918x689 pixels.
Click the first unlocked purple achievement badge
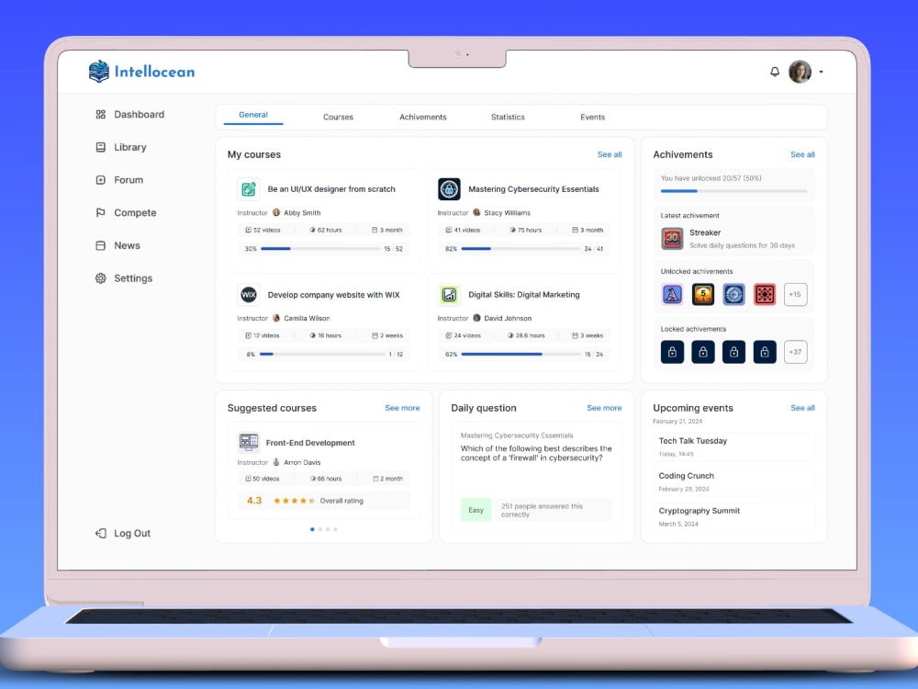[672, 294]
